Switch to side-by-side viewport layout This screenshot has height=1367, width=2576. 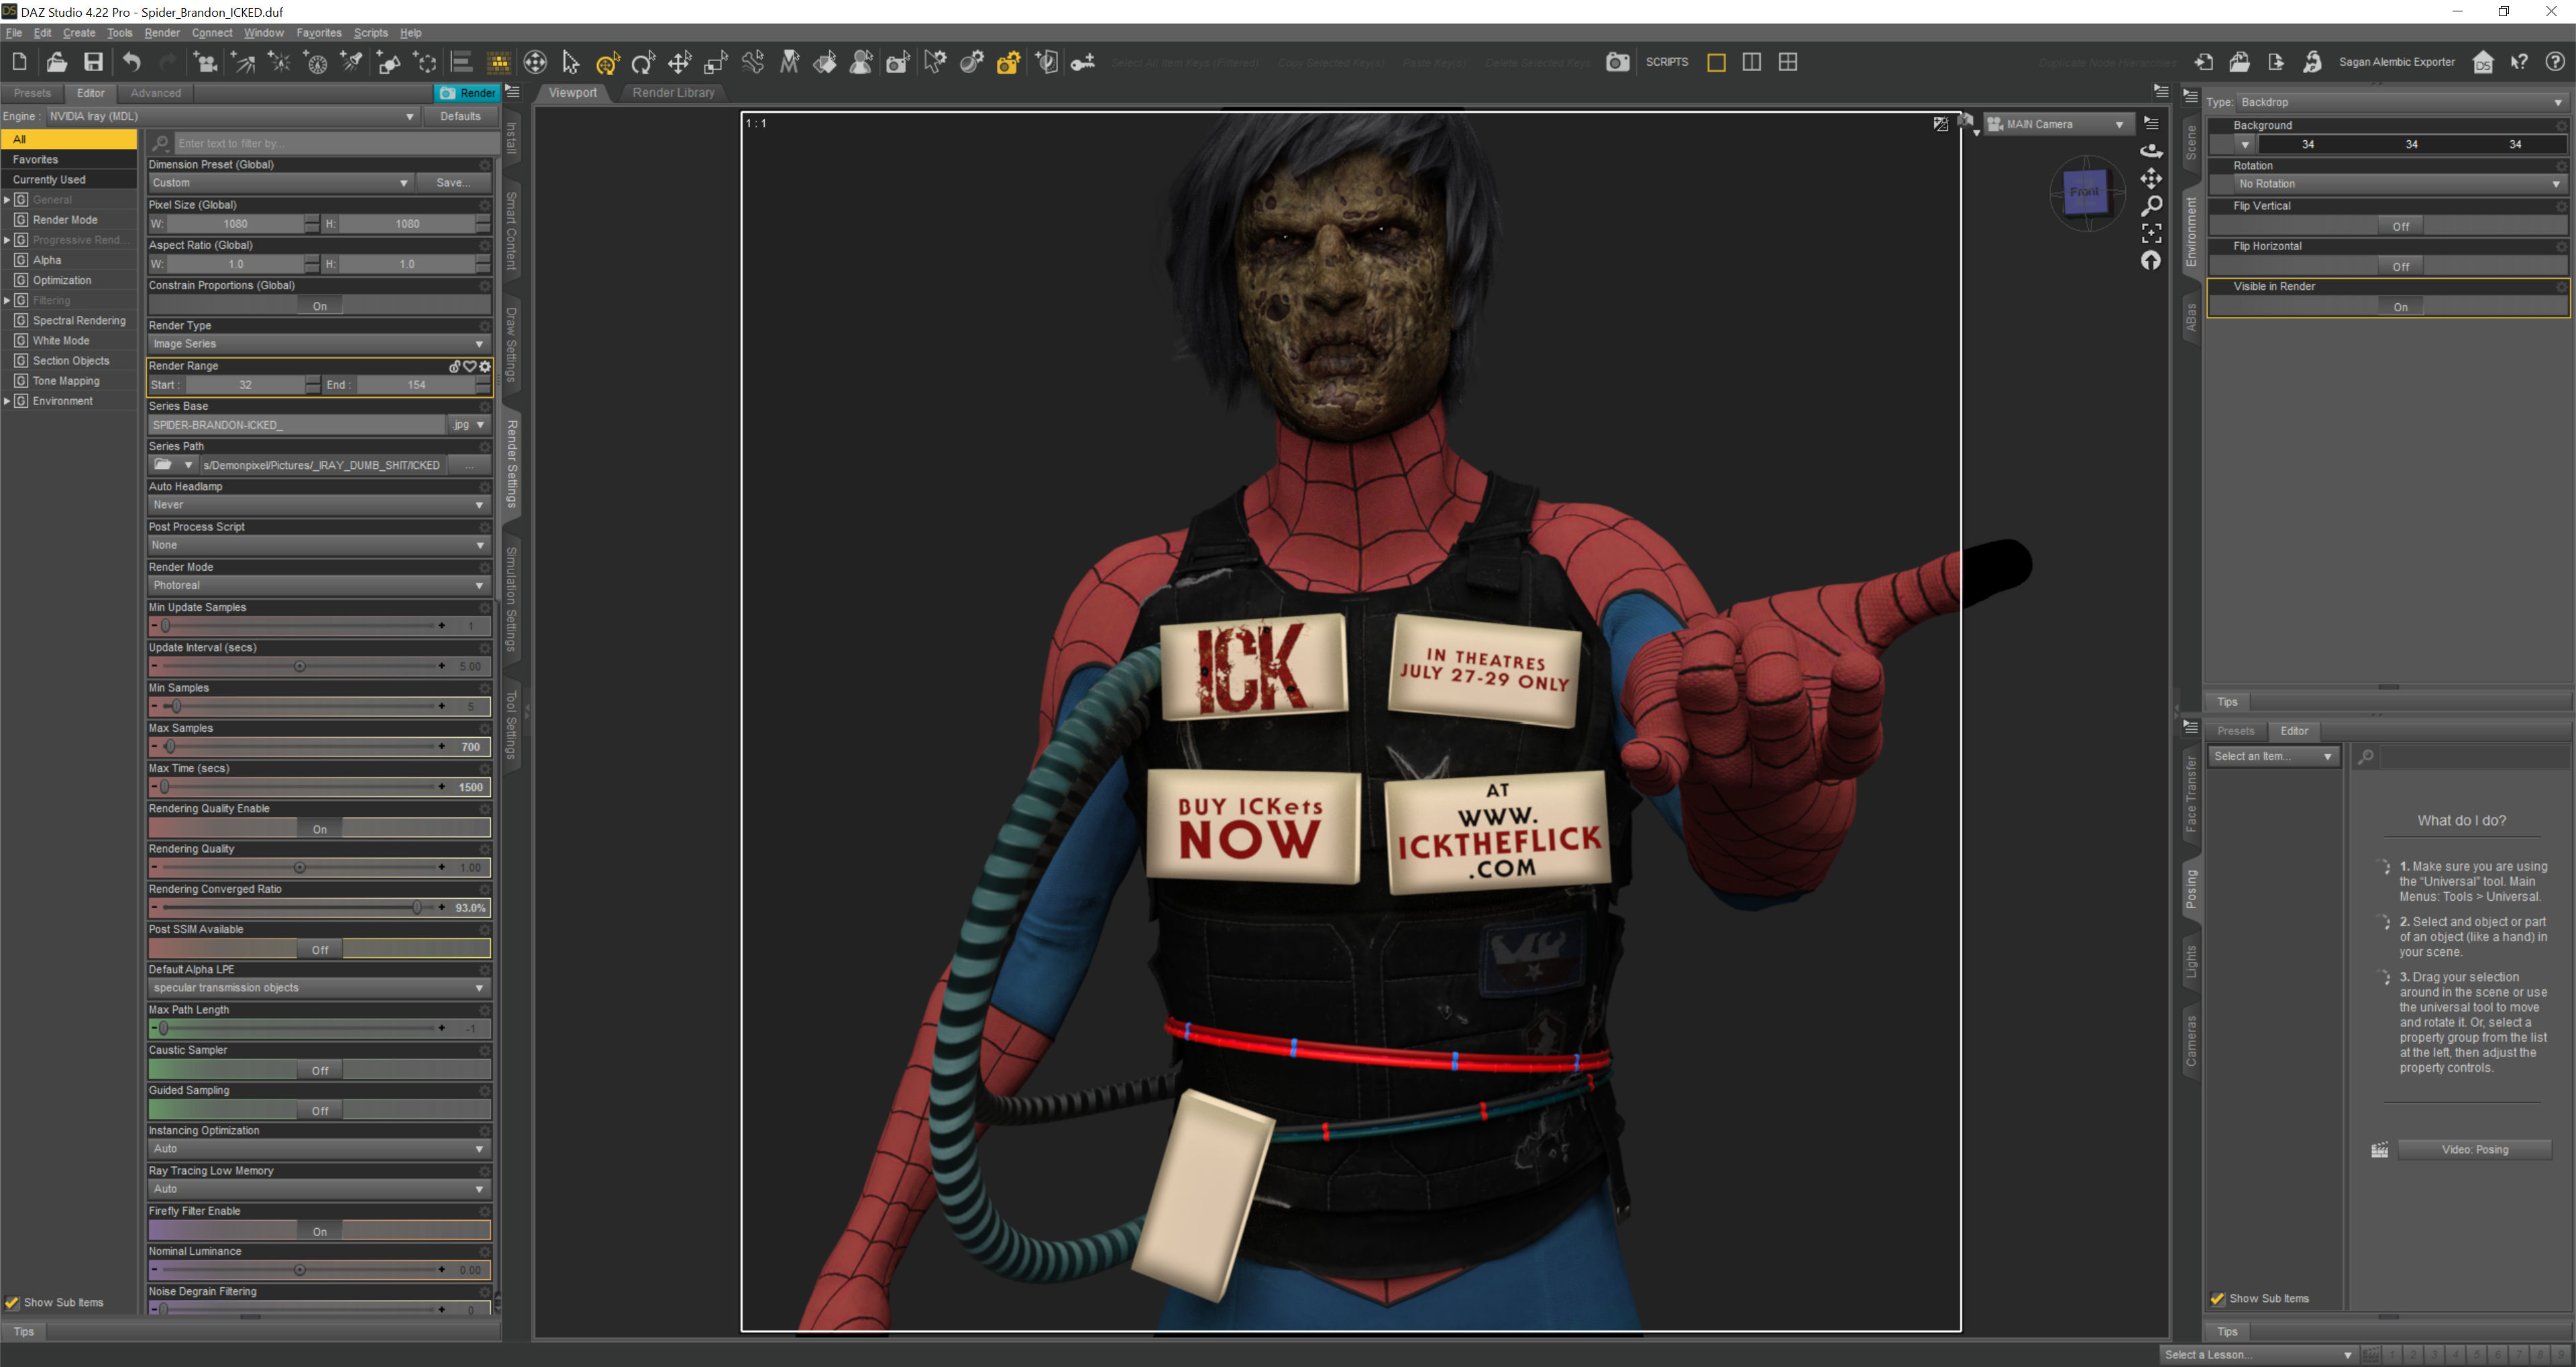(x=1751, y=62)
